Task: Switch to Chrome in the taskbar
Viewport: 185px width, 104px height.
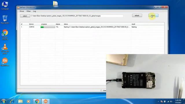Action: 37,101
